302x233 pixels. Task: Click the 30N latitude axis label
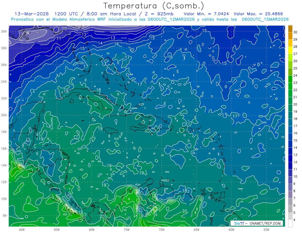click(x=4, y=31)
